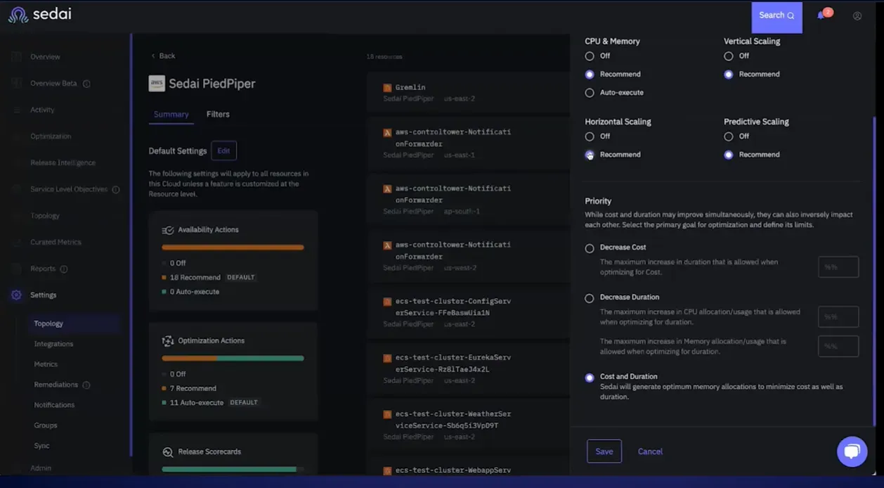Click '7 Recommend' in Optimization Actions
Image resolution: width=884 pixels, height=488 pixels.
coord(193,389)
